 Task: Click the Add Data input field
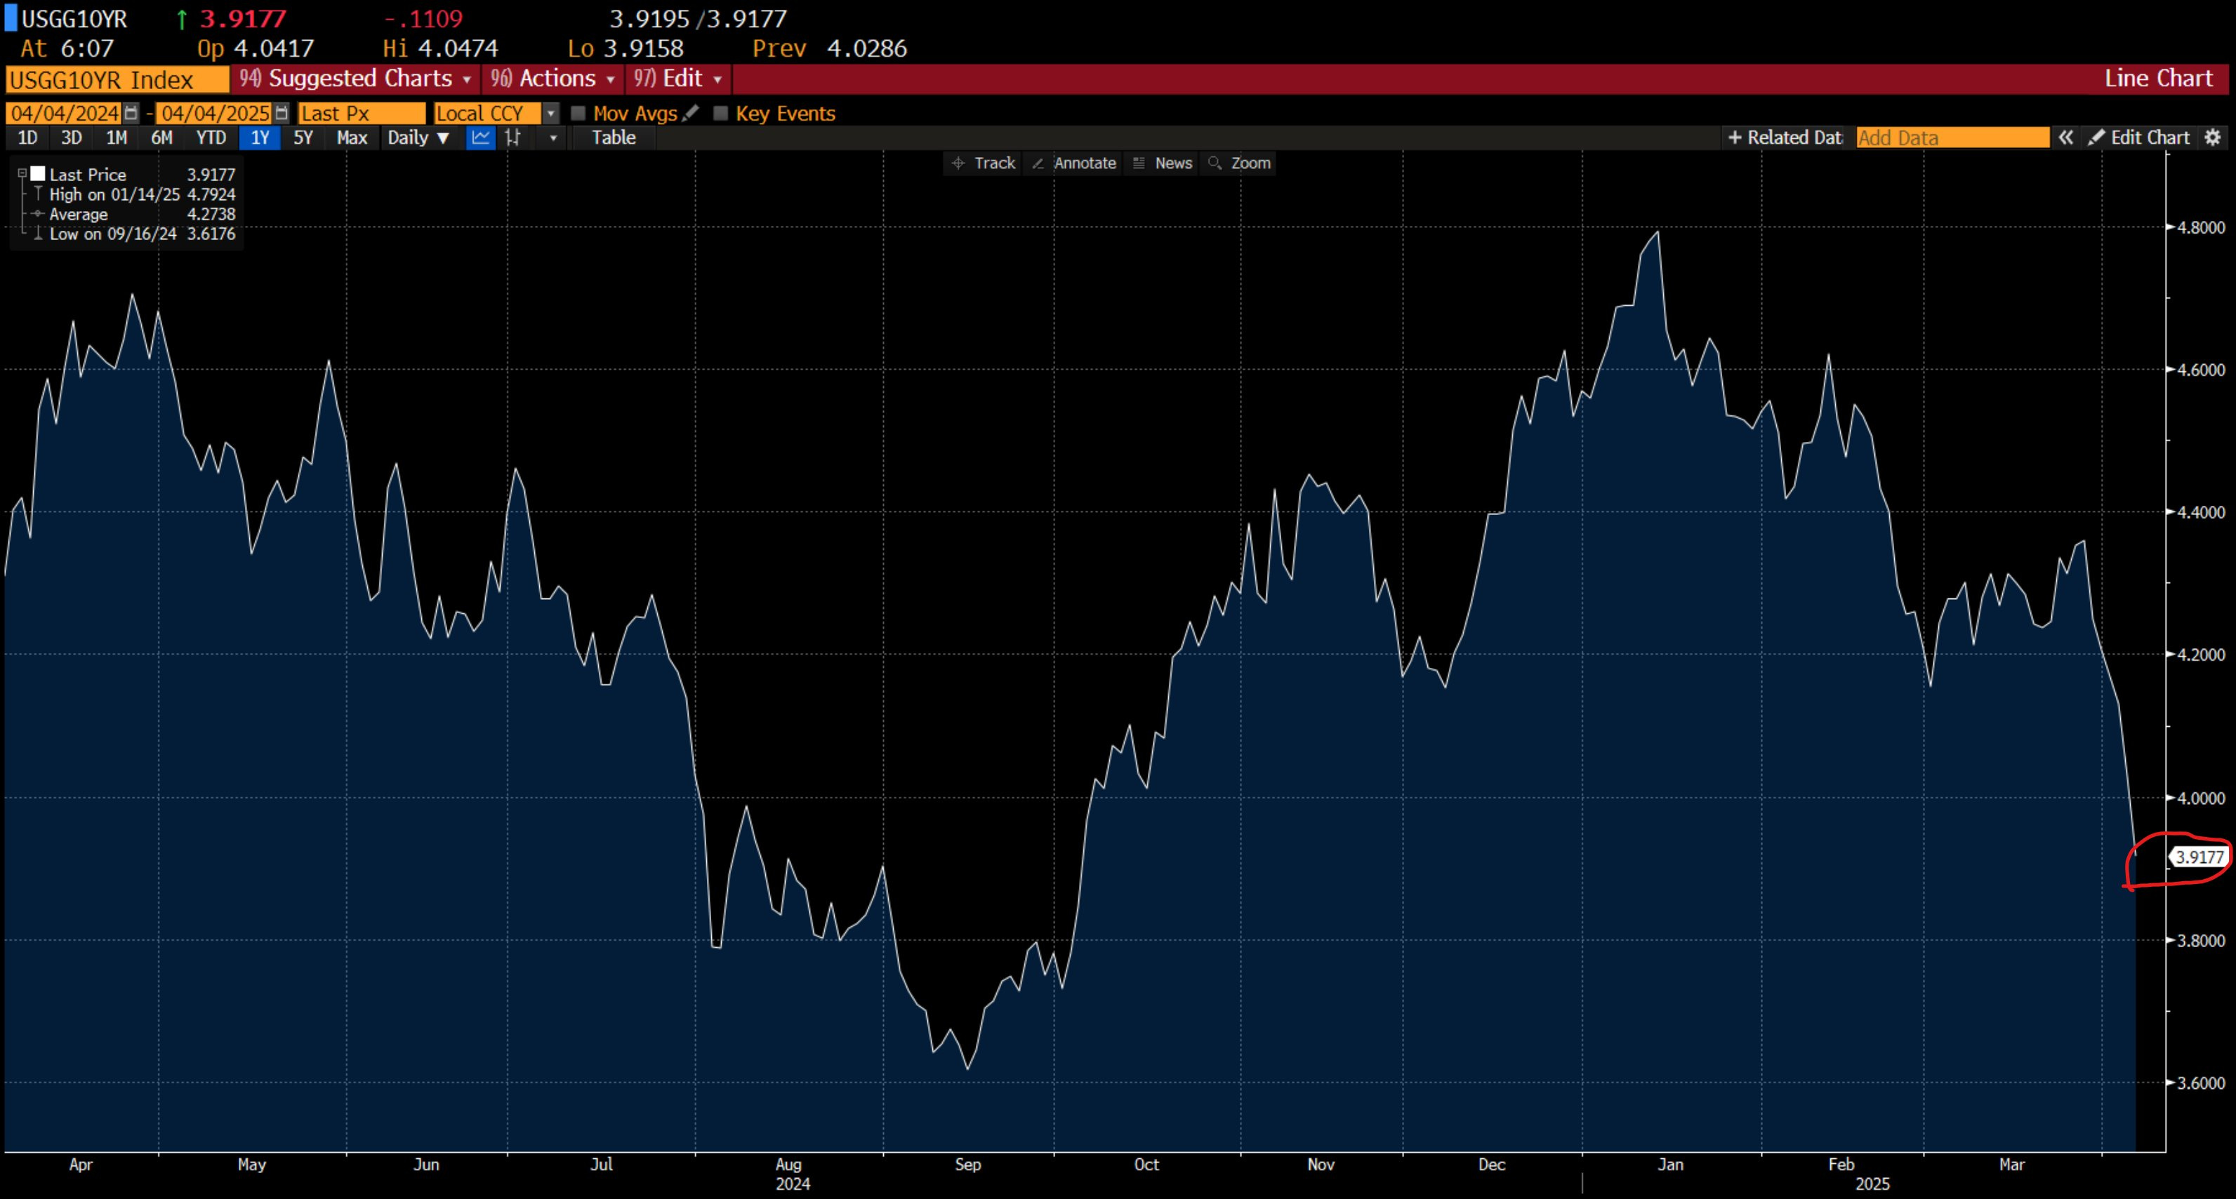1952,137
